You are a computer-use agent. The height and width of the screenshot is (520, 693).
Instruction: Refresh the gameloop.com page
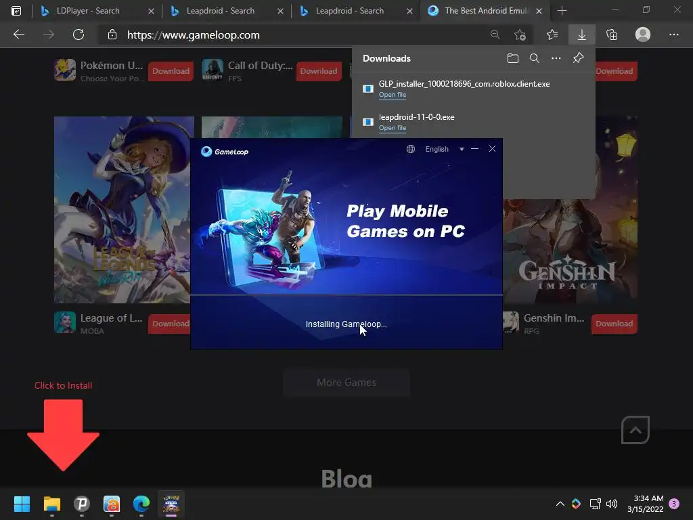coord(79,35)
